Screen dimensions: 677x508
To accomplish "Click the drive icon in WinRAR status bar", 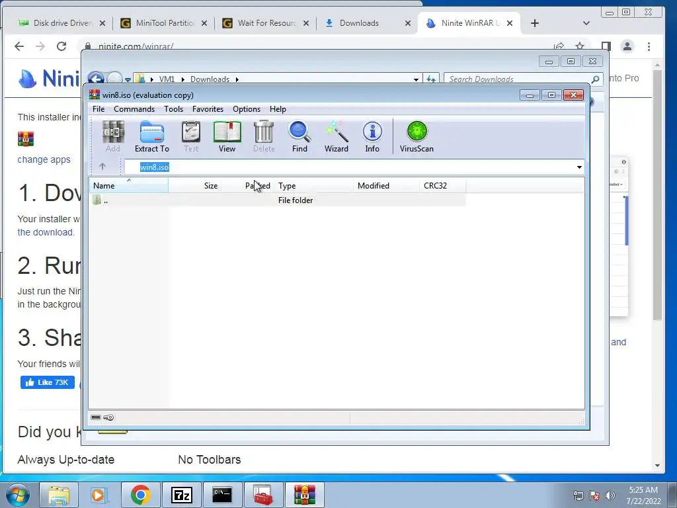I will pyautogui.click(x=96, y=417).
